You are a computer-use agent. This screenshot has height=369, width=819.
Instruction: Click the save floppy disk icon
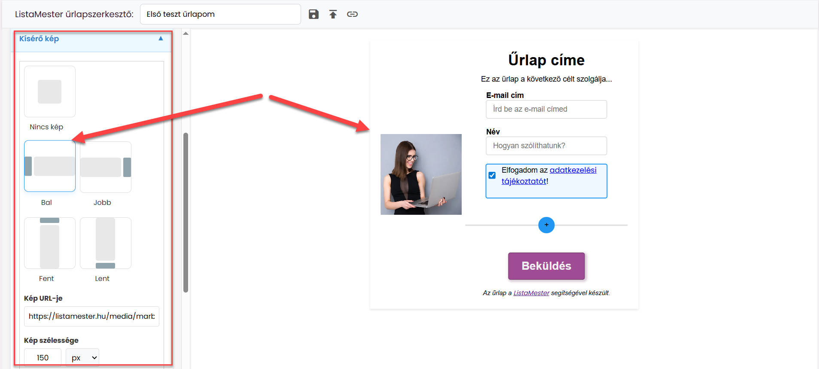pyautogui.click(x=314, y=14)
